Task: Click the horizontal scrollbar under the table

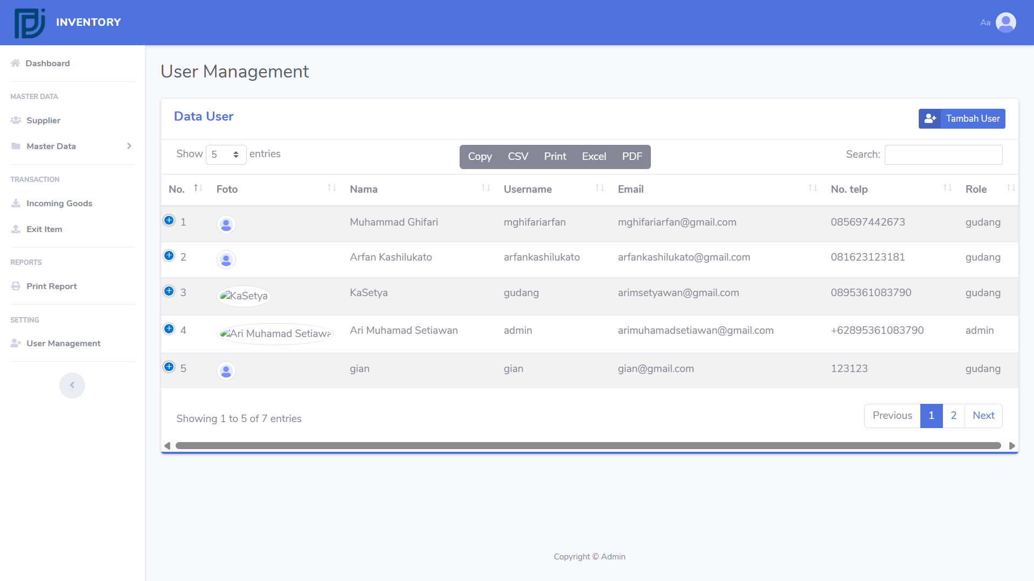Action: (587, 446)
